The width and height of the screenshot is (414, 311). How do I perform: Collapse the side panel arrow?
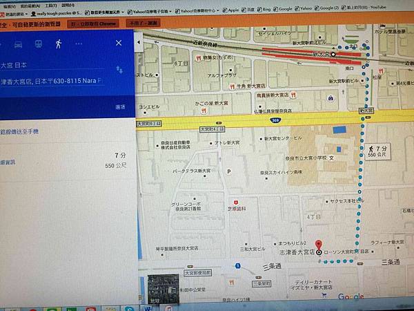tap(139, 42)
